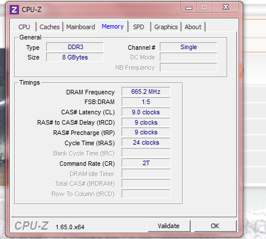Click the 665.2 MHz DRAM frequency value
Viewport: 266px width, 239px height.
[146, 91]
